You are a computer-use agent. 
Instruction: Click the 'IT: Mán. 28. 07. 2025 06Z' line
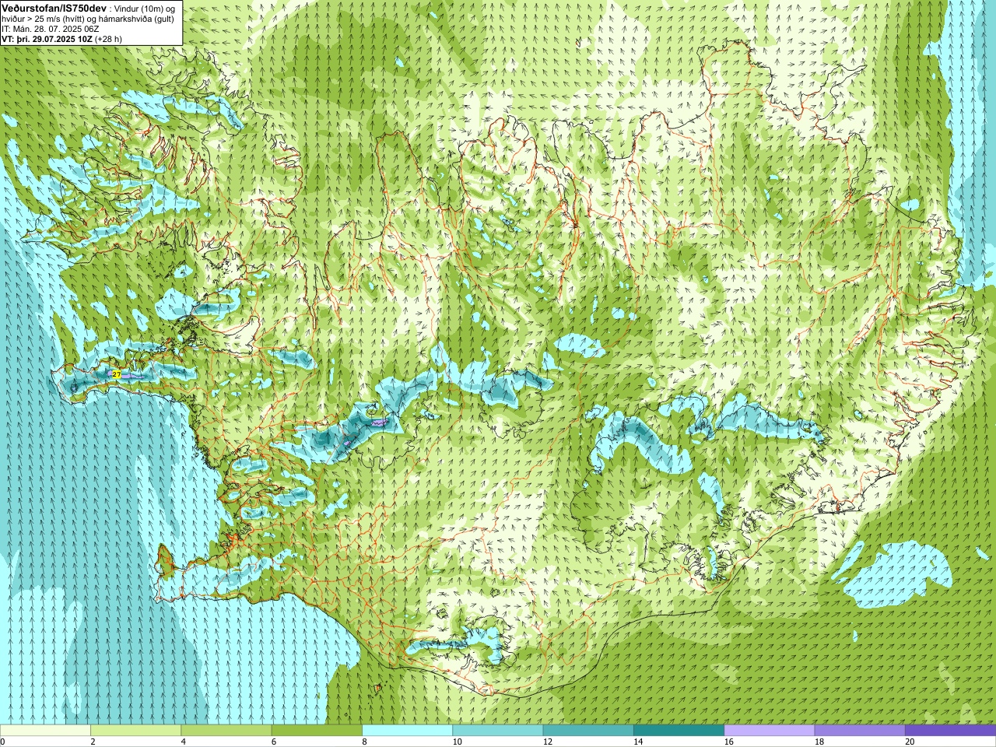click(x=49, y=29)
